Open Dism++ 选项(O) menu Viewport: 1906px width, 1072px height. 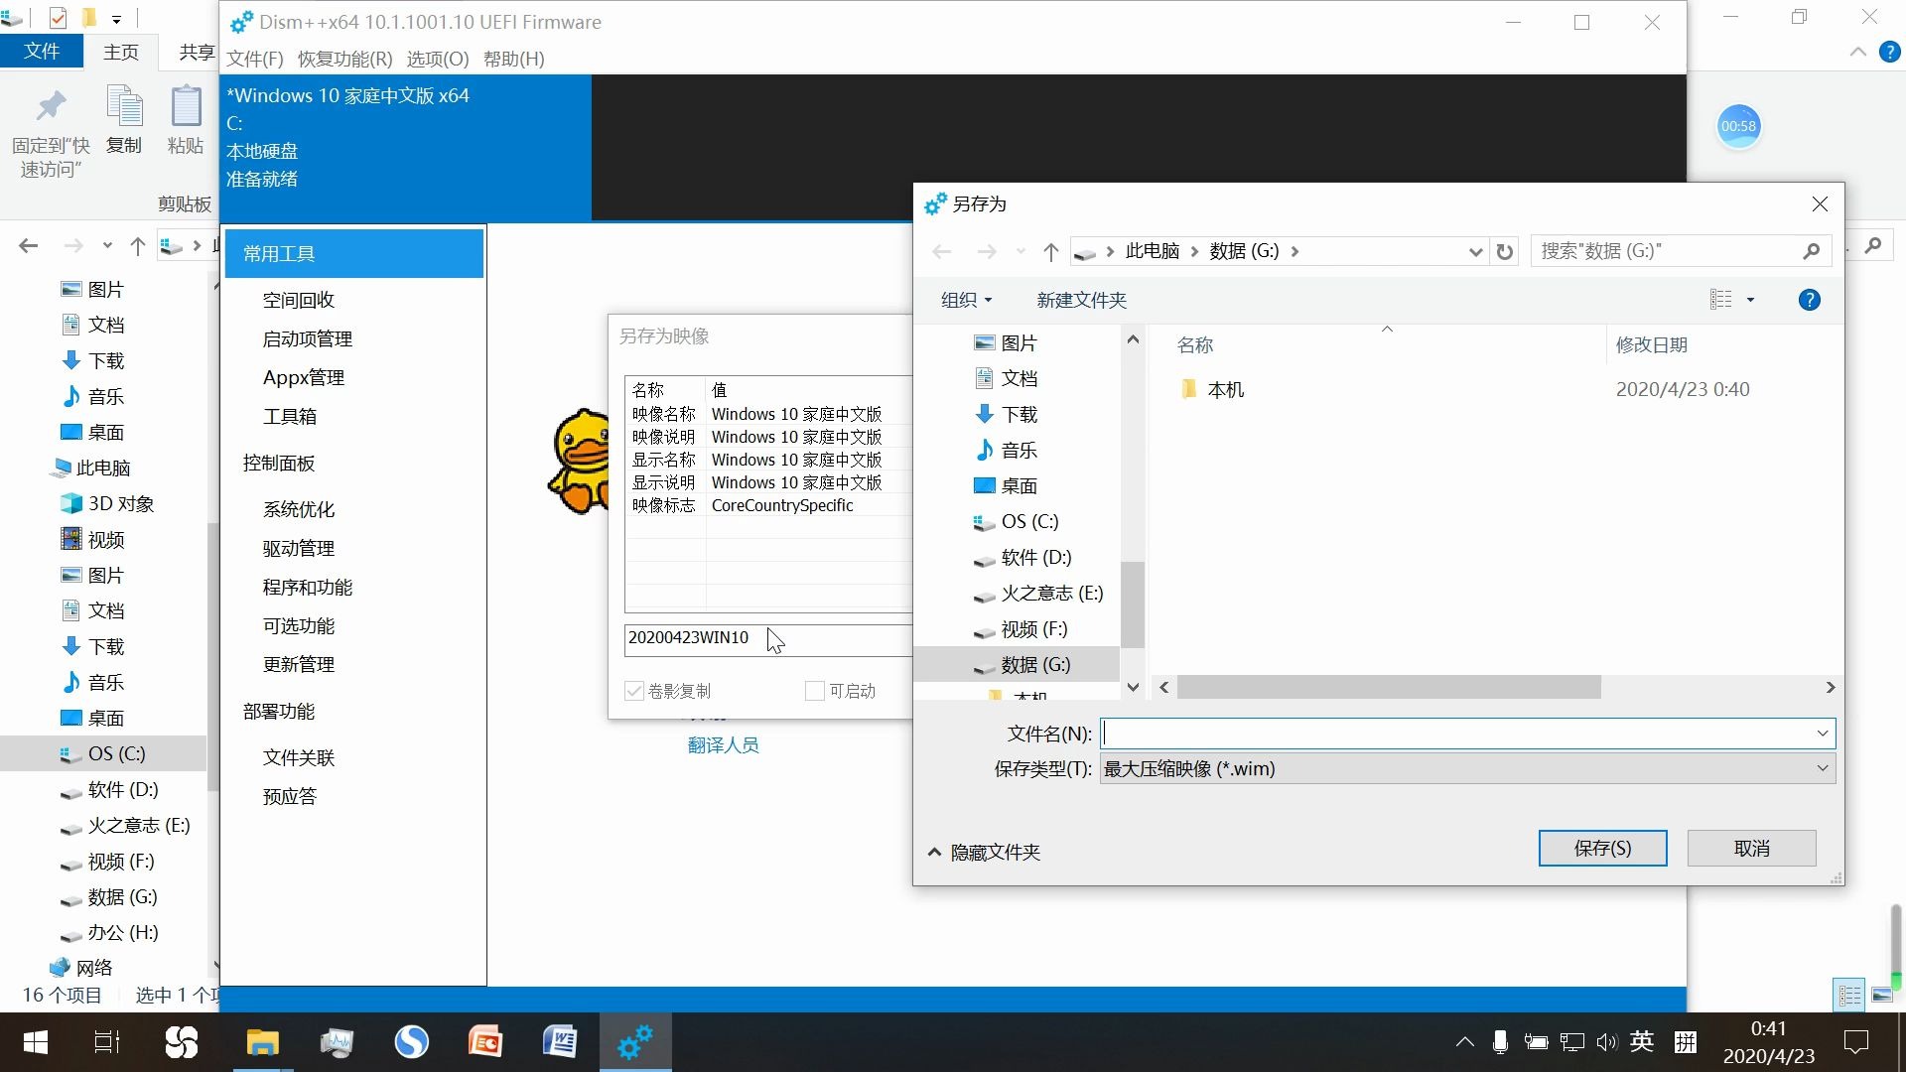click(438, 59)
